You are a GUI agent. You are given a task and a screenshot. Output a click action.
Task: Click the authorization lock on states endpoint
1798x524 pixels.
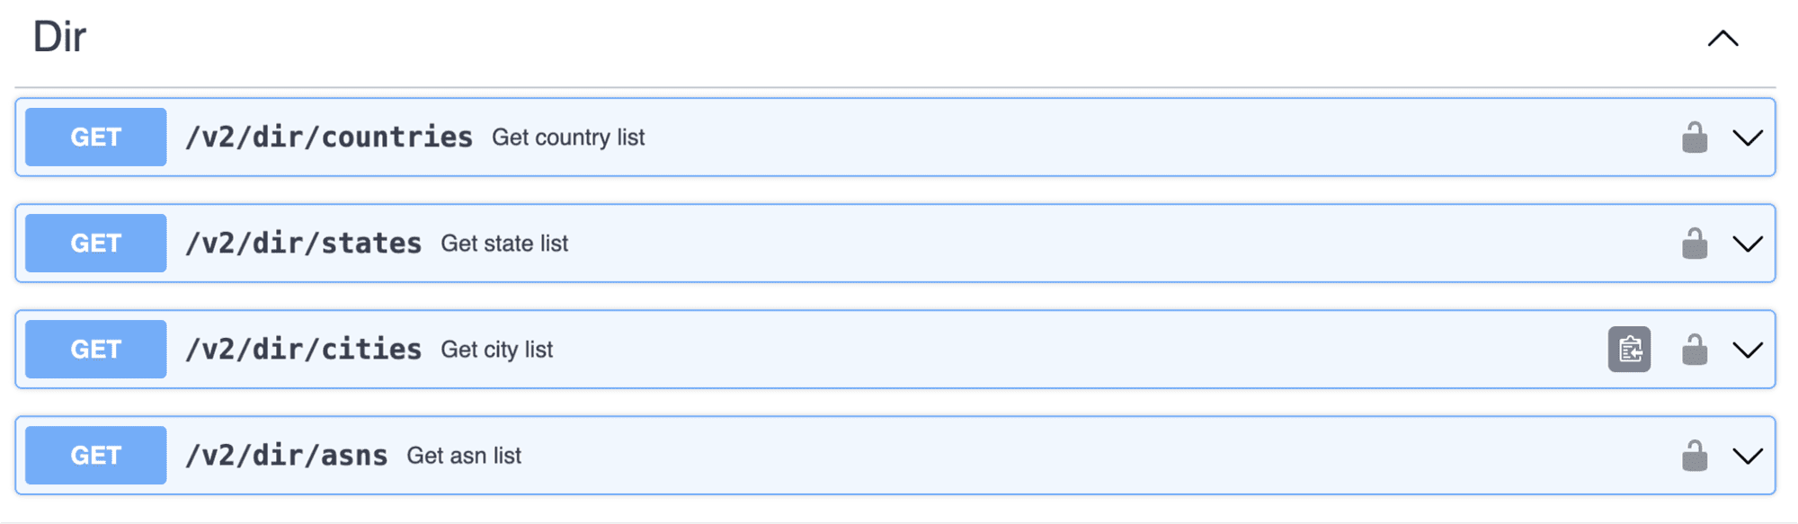click(1695, 244)
